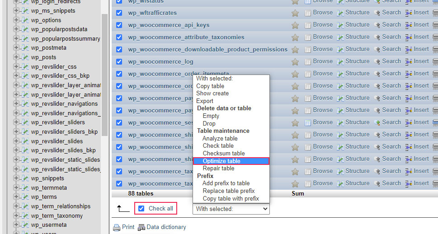
Task: Toggle checkbox for wp_woocommerce_order_itemmeta
Action: pos(119,74)
